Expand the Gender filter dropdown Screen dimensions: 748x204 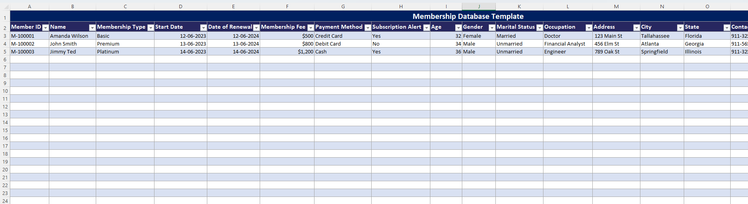tap(492, 28)
